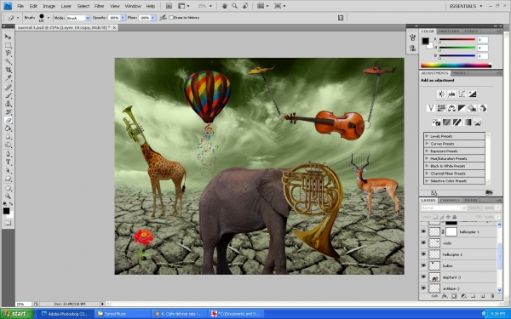Open the Flow slider arrow in options bar
Screen dimensions: 511x319
[153, 18]
